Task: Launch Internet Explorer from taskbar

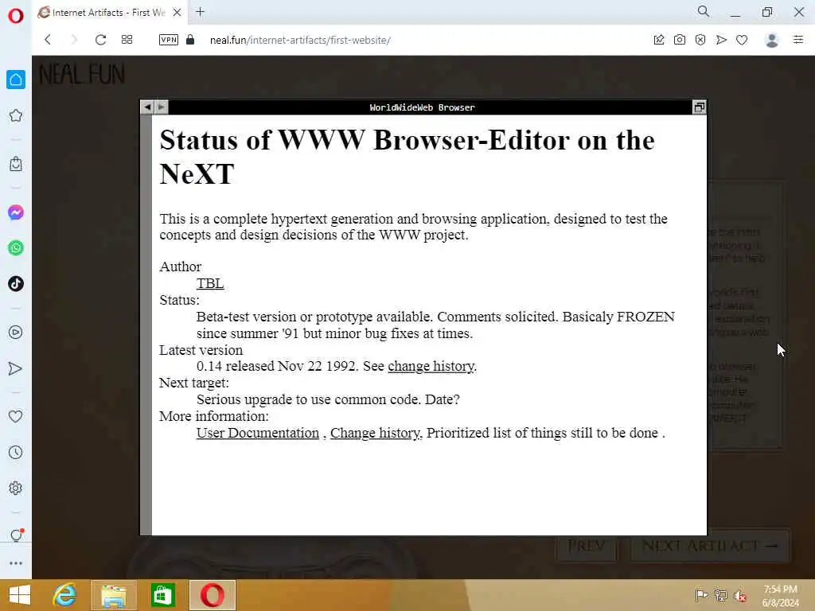Action: [x=64, y=595]
